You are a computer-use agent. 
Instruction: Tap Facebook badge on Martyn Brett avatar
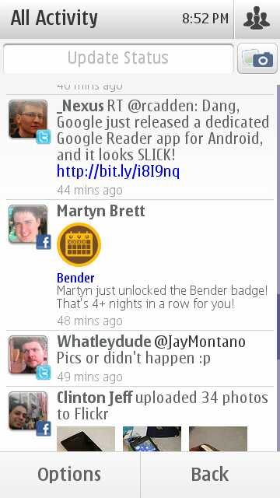44,242
